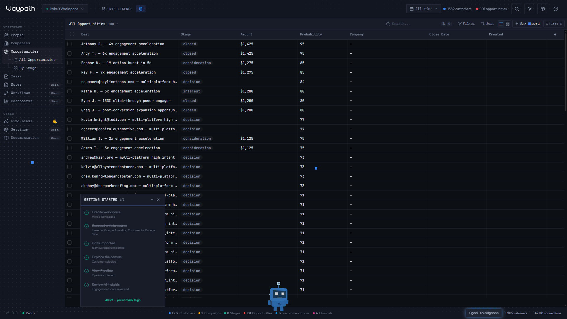Viewport: 567px width, 319px height.
Task: Open the Agent Intelligence button
Action: point(483,313)
